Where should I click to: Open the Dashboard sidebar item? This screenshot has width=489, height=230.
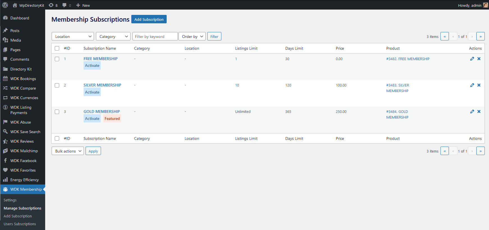click(22, 18)
